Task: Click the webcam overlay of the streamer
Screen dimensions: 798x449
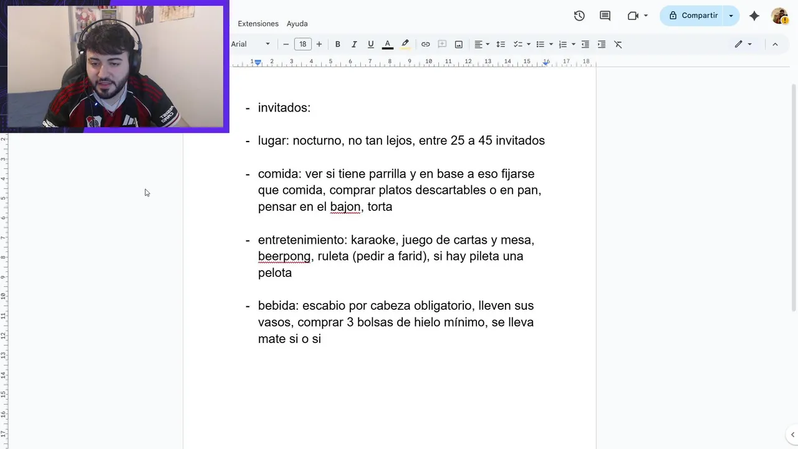Action: click(x=115, y=66)
